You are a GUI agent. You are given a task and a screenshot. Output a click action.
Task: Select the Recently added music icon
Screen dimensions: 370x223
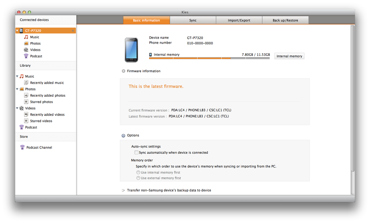click(x=26, y=83)
